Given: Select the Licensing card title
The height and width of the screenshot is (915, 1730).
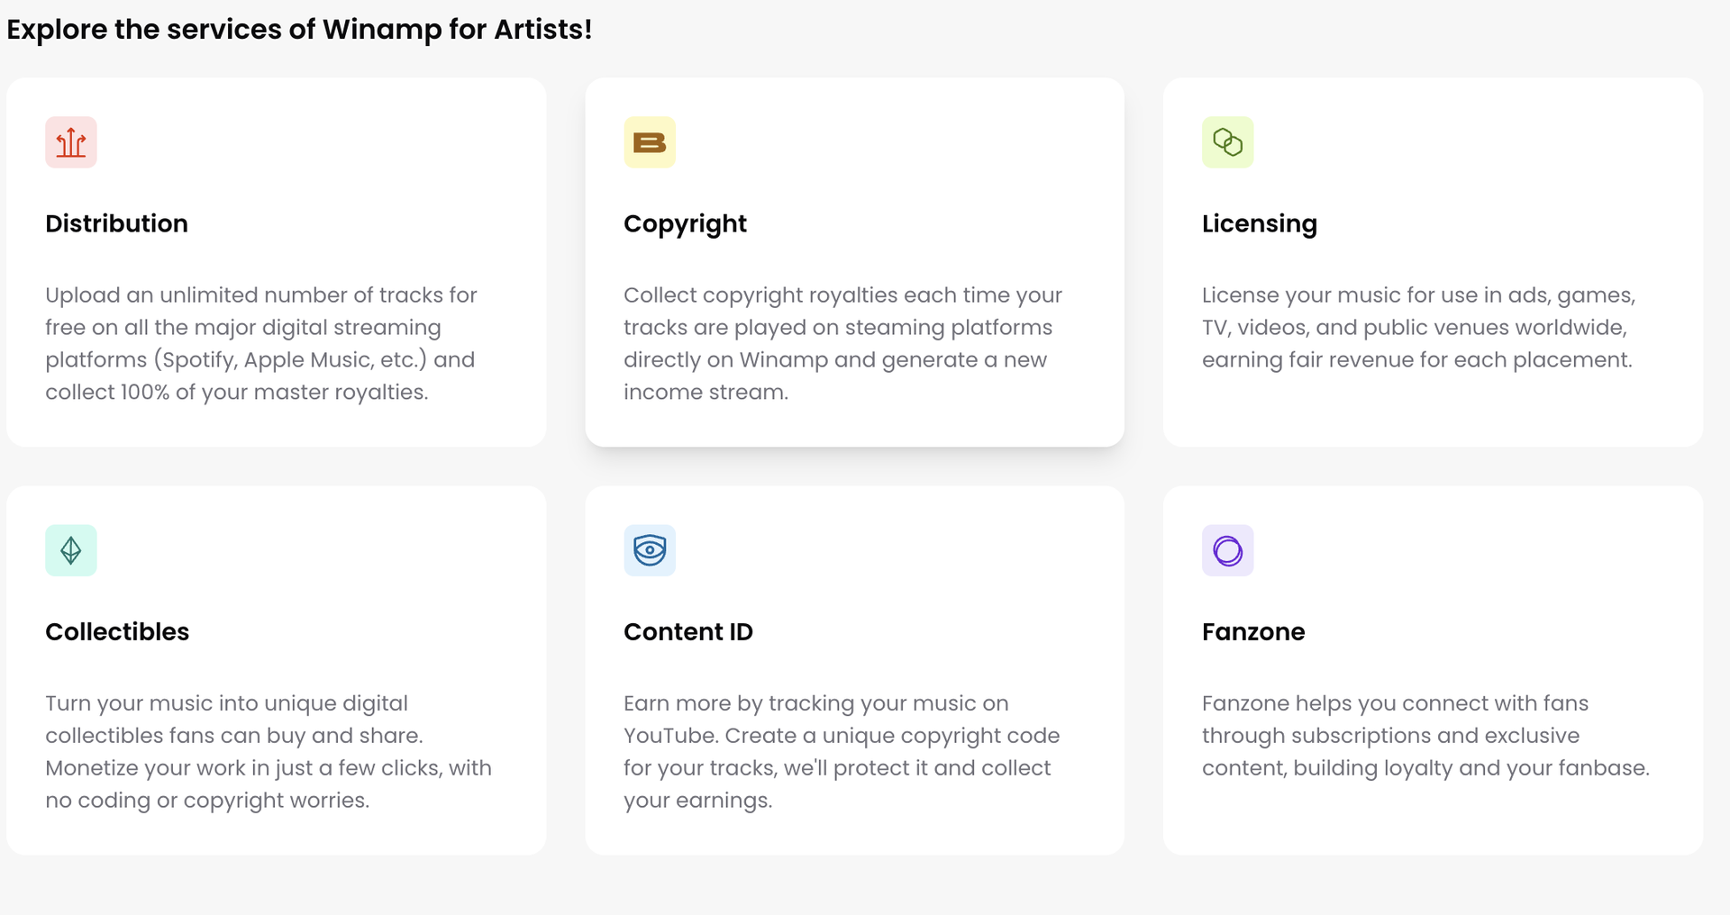Looking at the screenshot, I should click(1260, 224).
